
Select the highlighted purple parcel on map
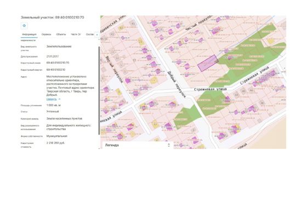208,63
